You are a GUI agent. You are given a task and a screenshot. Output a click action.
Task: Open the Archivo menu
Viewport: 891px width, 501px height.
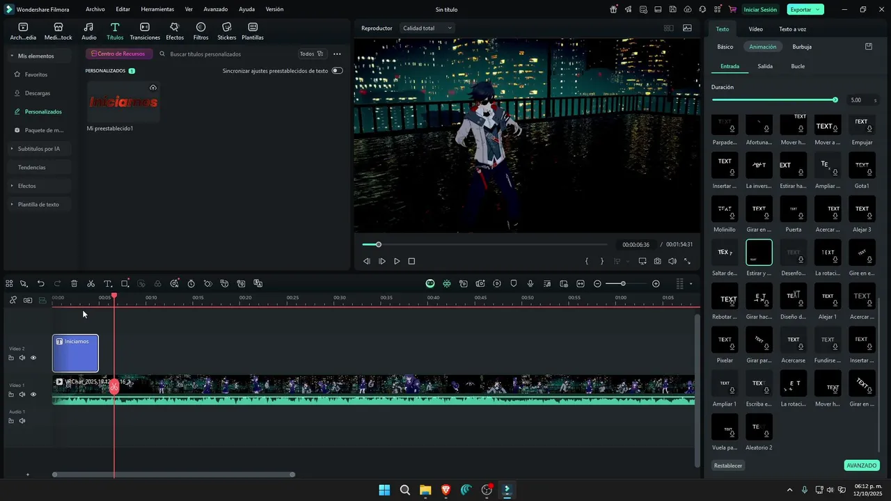point(95,10)
